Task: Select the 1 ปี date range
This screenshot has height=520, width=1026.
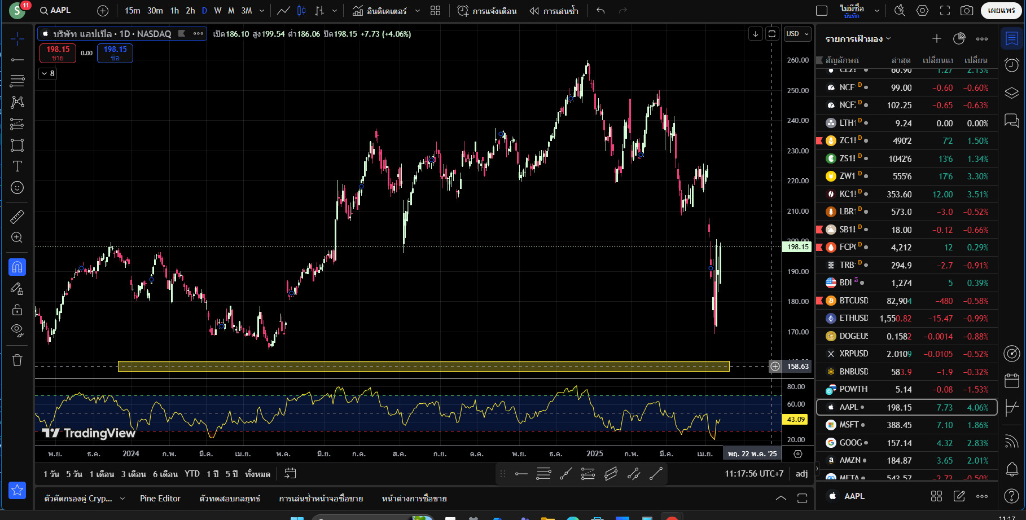Action: coord(213,474)
